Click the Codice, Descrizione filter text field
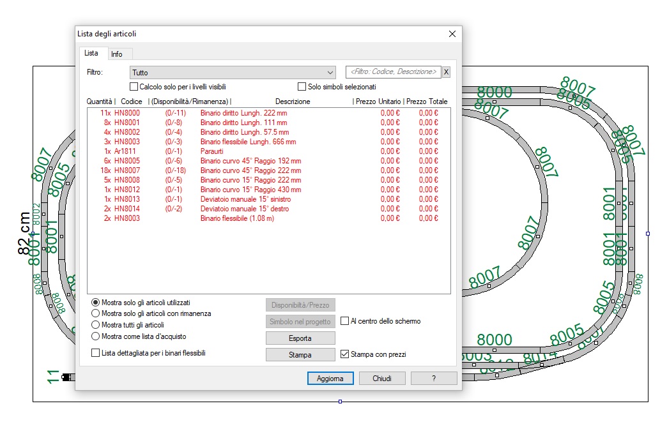This screenshot has width=660, height=429. [392, 72]
